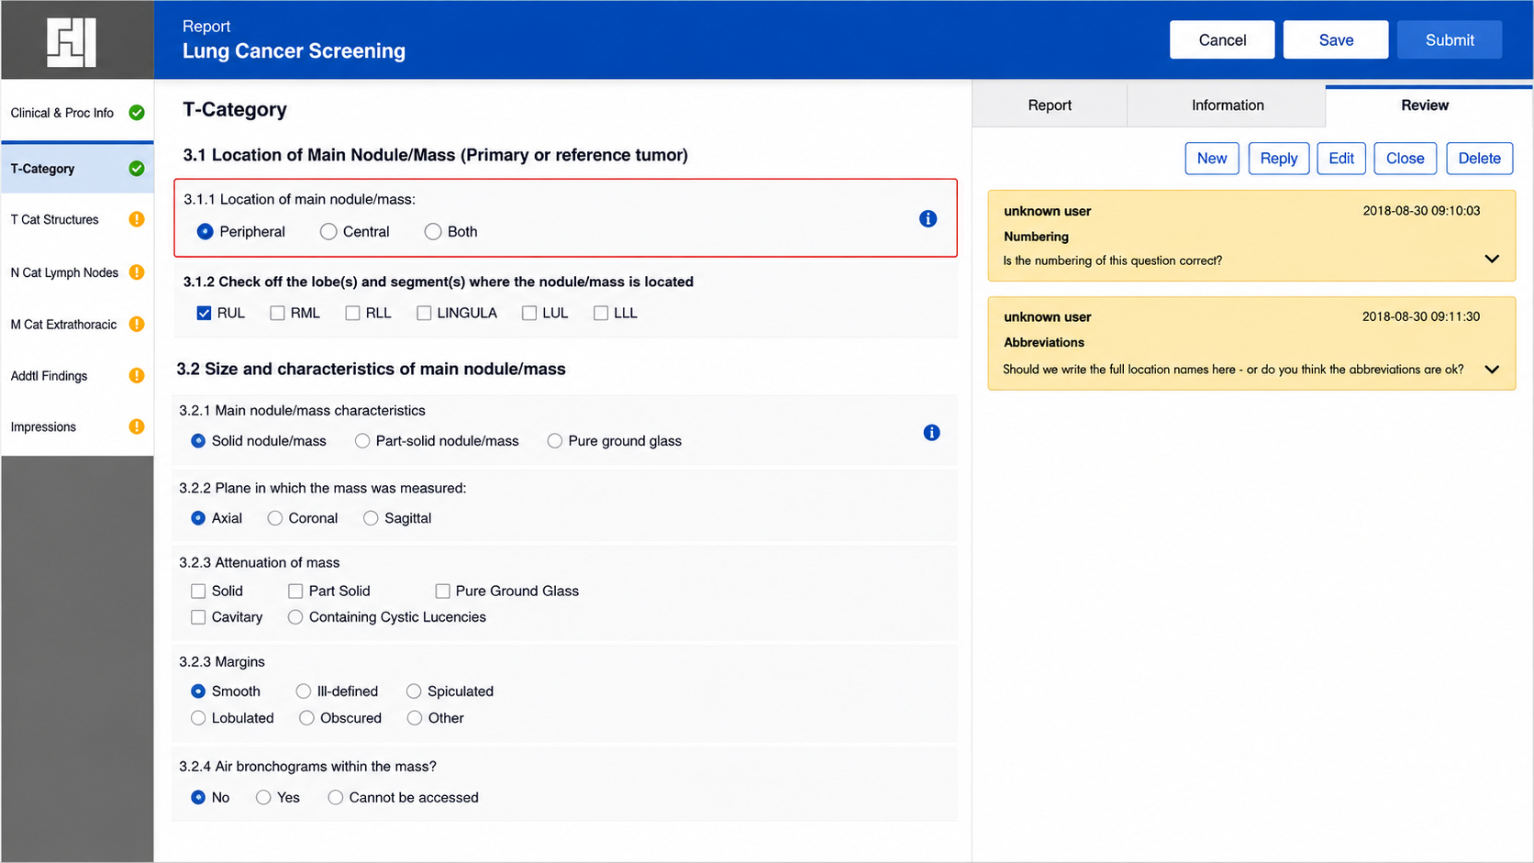The width and height of the screenshot is (1534, 863).
Task: Click the Delete comment button
Action: 1480,159
